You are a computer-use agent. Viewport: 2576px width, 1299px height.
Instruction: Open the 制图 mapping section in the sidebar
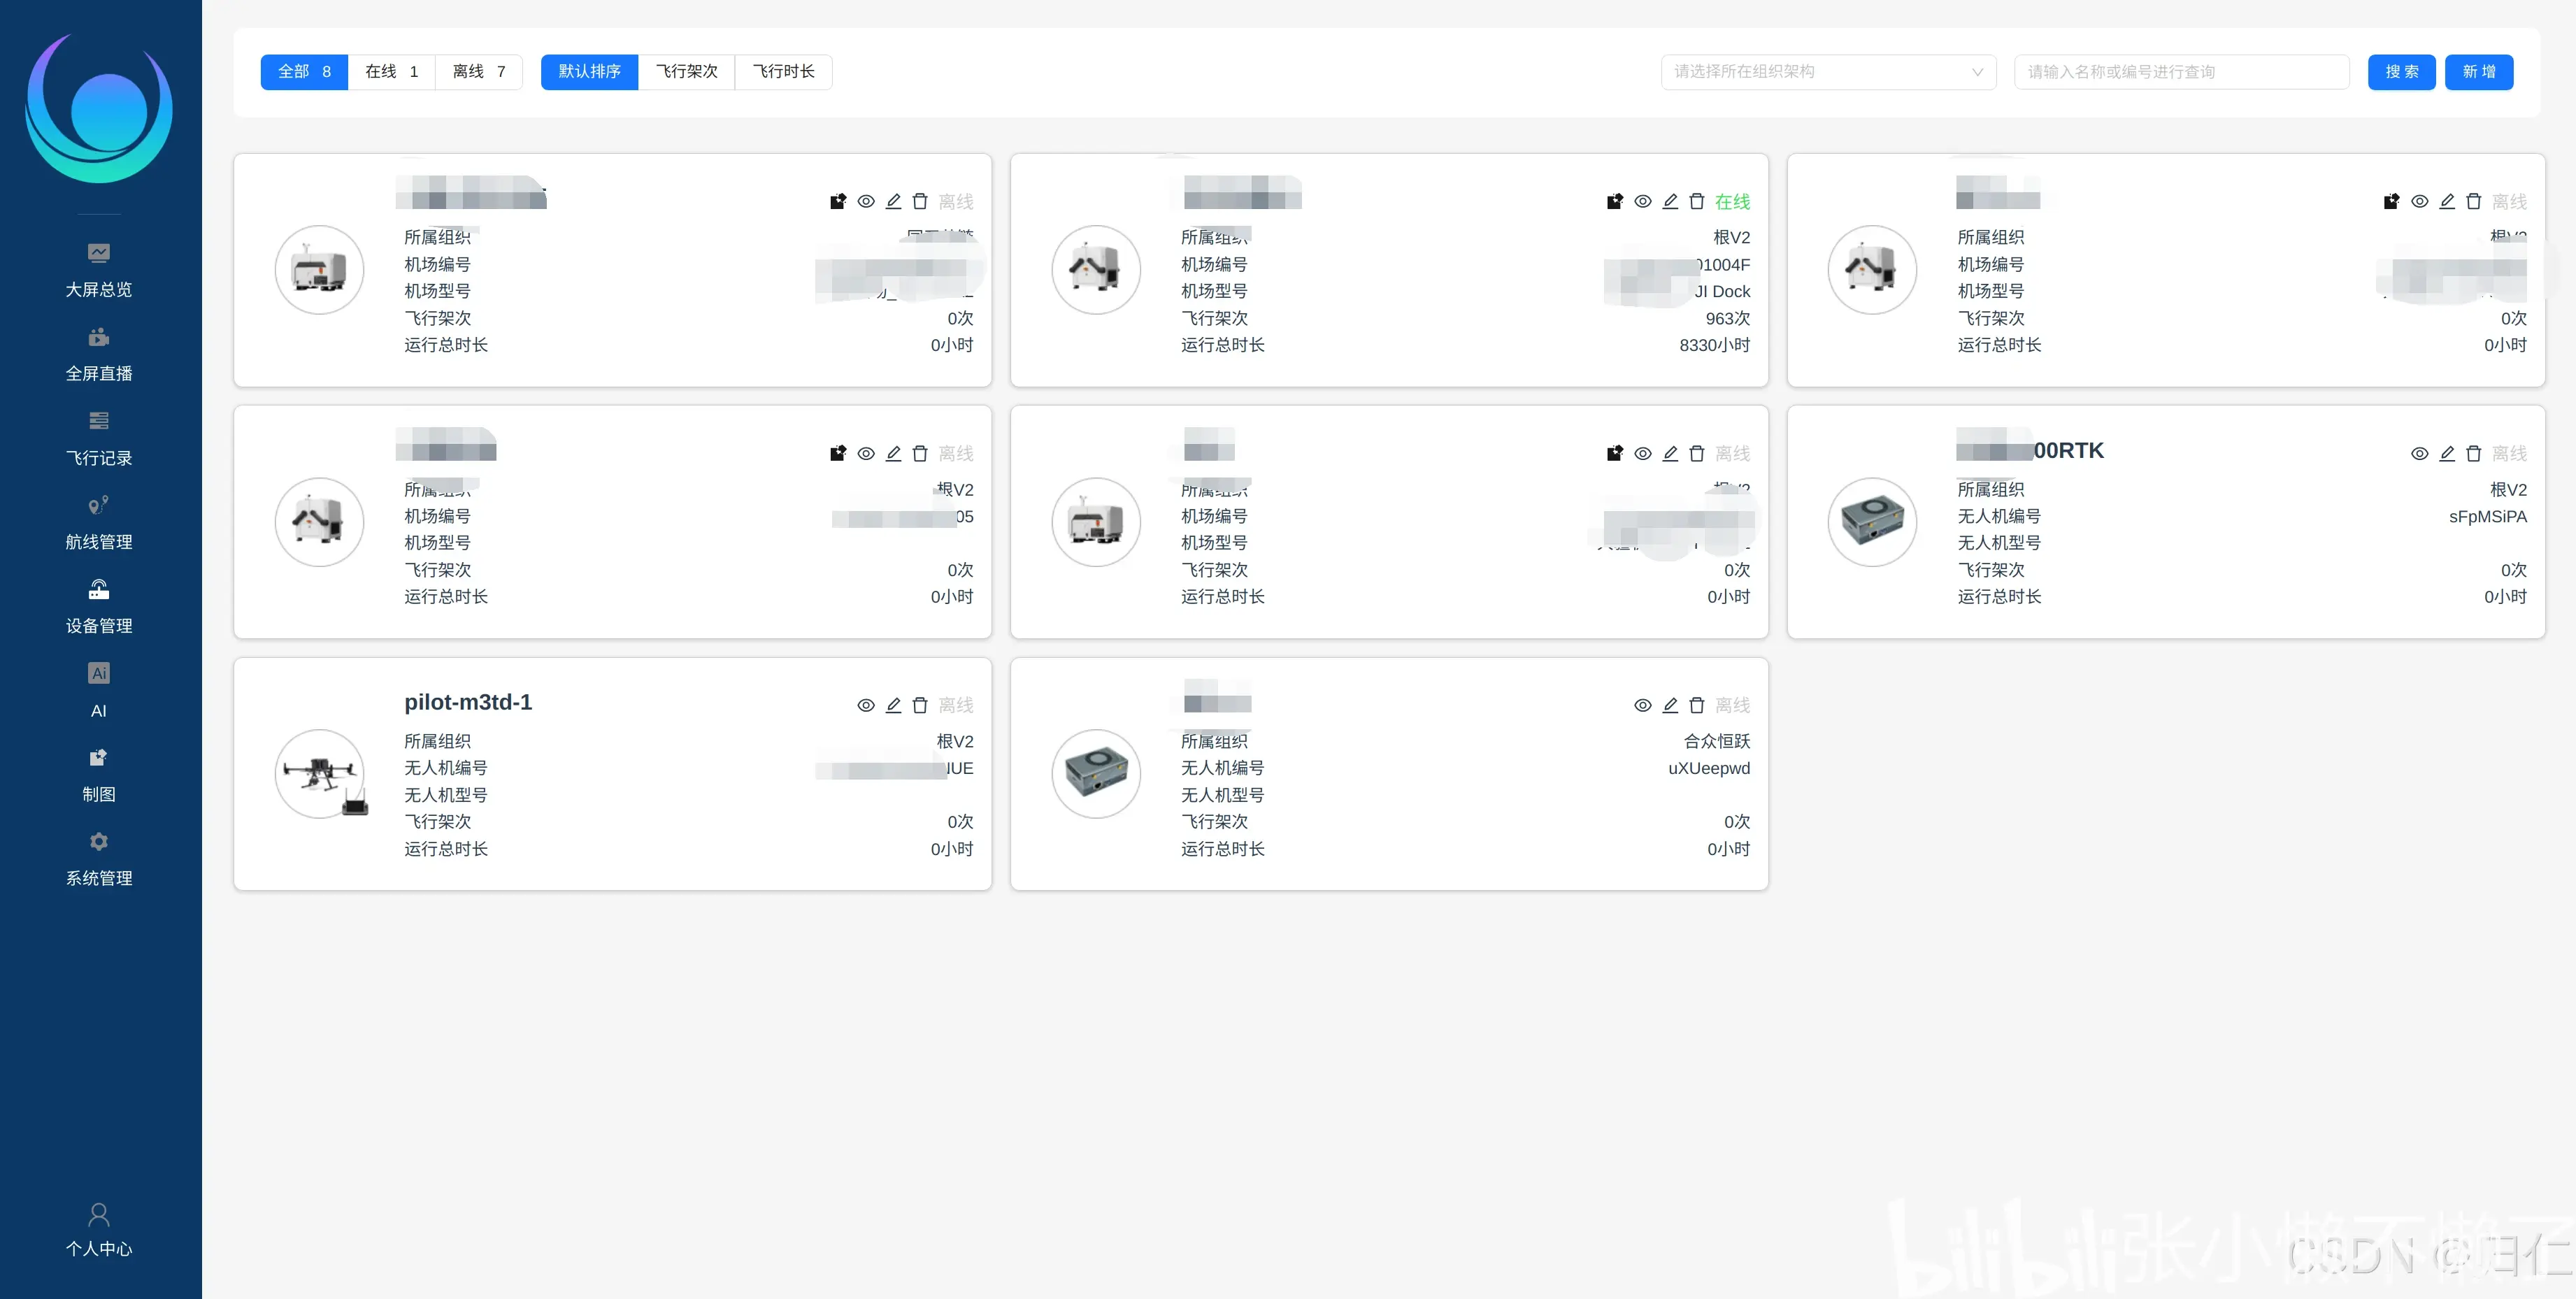[98, 775]
